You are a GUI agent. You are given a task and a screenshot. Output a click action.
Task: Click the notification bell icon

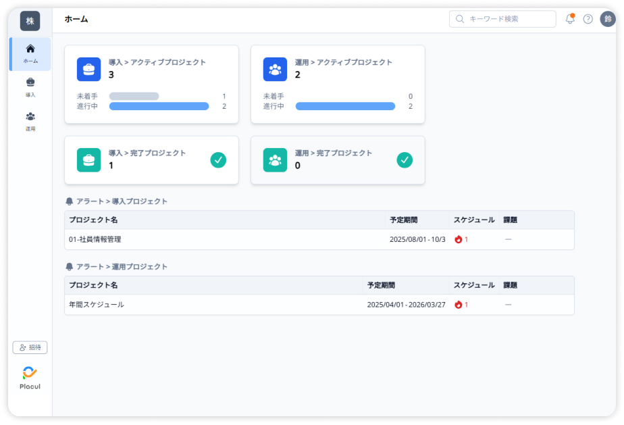(x=570, y=19)
